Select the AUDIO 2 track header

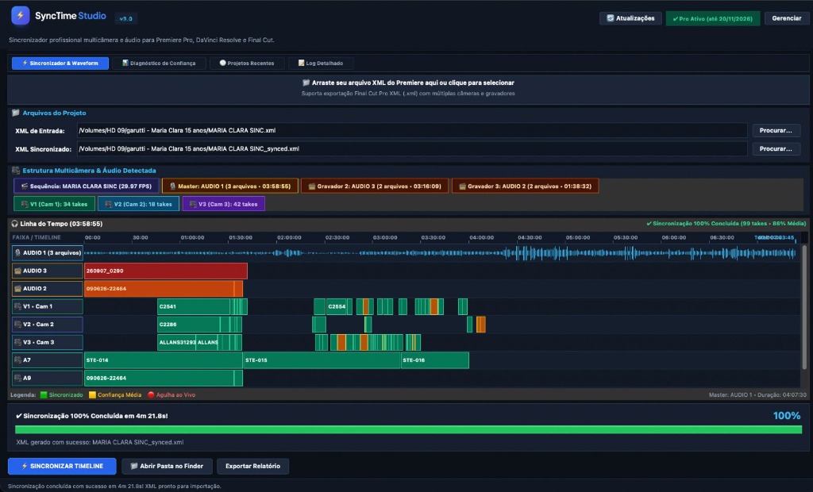[x=47, y=289]
